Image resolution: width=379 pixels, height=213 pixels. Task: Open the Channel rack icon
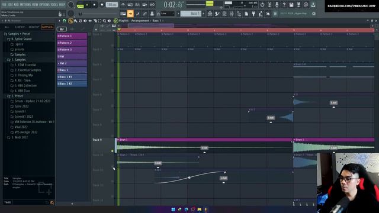[224, 14]
